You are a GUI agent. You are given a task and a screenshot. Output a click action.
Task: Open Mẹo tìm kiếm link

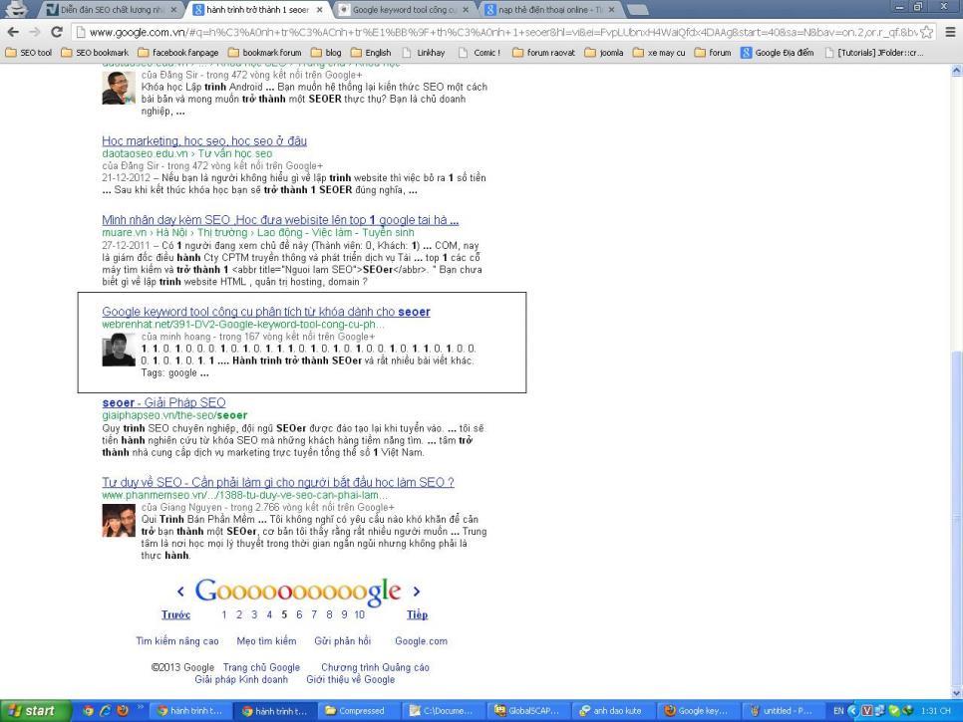tap(266, 641)
